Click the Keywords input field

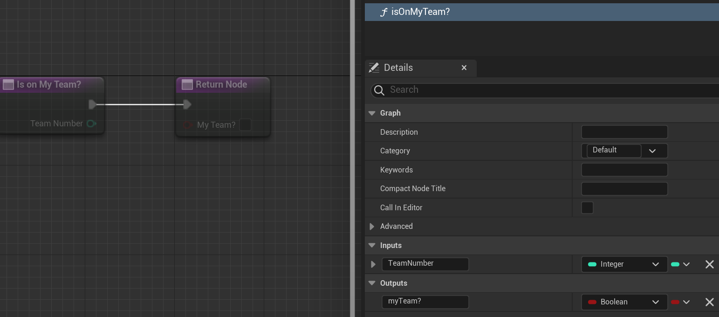(624, 170)
